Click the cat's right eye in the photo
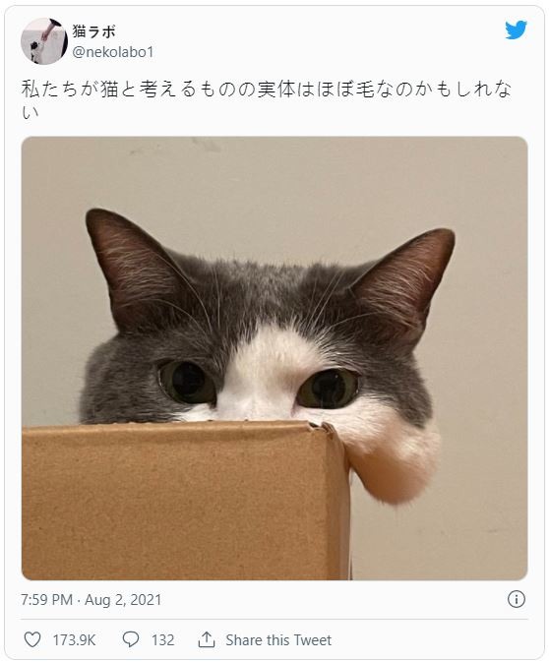 click(328, 389)
